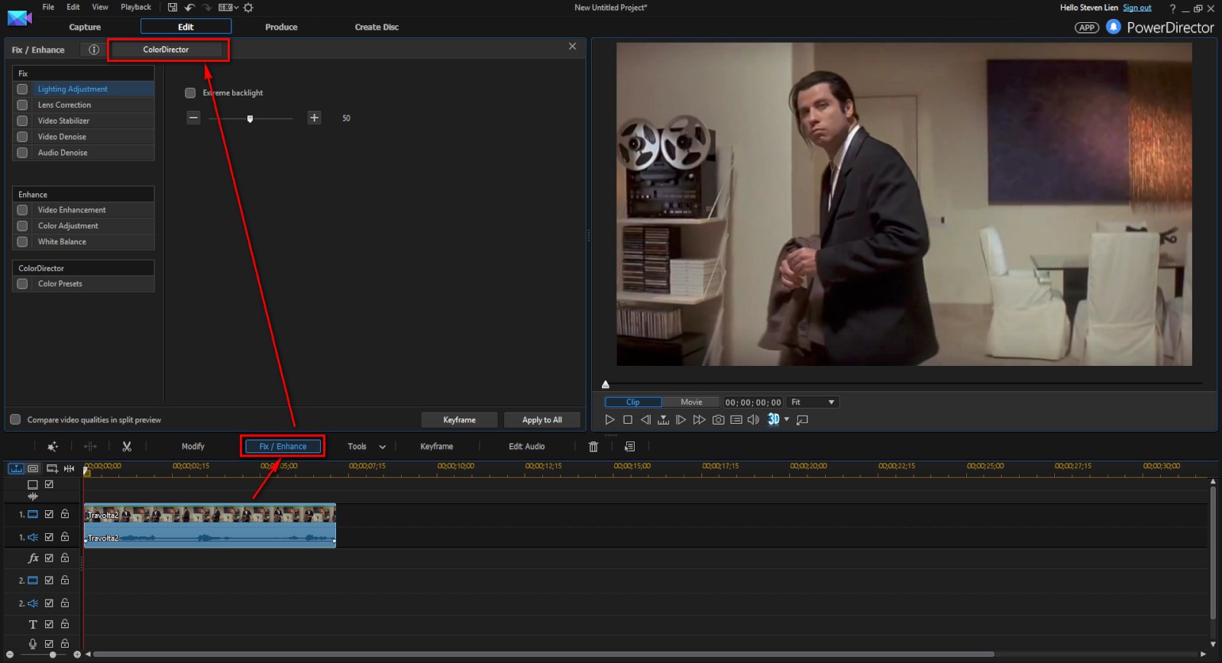Switch to the Create Disc tab
The height and width of the screenshot is (663, 1222).
(377, 27)
